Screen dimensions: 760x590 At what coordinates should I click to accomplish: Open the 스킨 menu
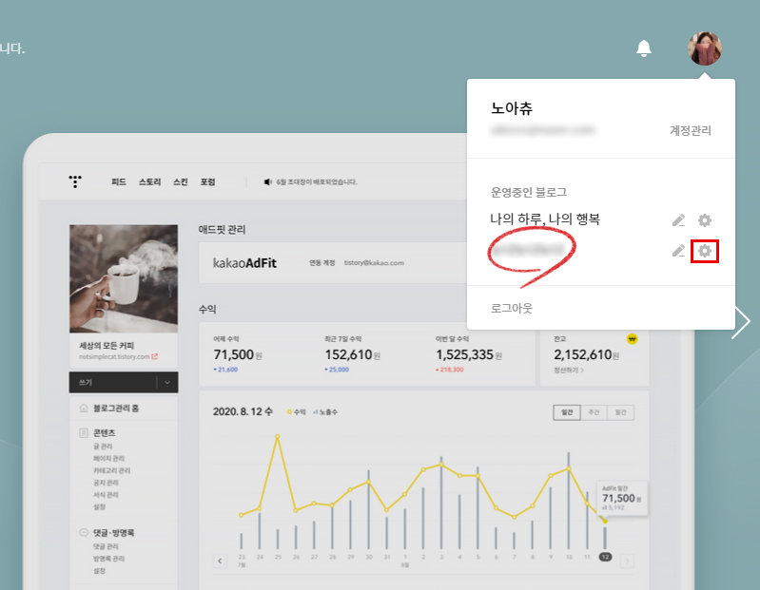pyautogui.click(x=181, y=182)
